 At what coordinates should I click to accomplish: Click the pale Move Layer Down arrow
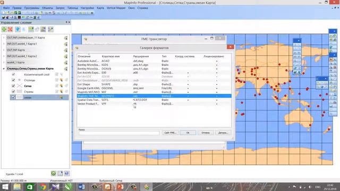[x=23, y=29]
